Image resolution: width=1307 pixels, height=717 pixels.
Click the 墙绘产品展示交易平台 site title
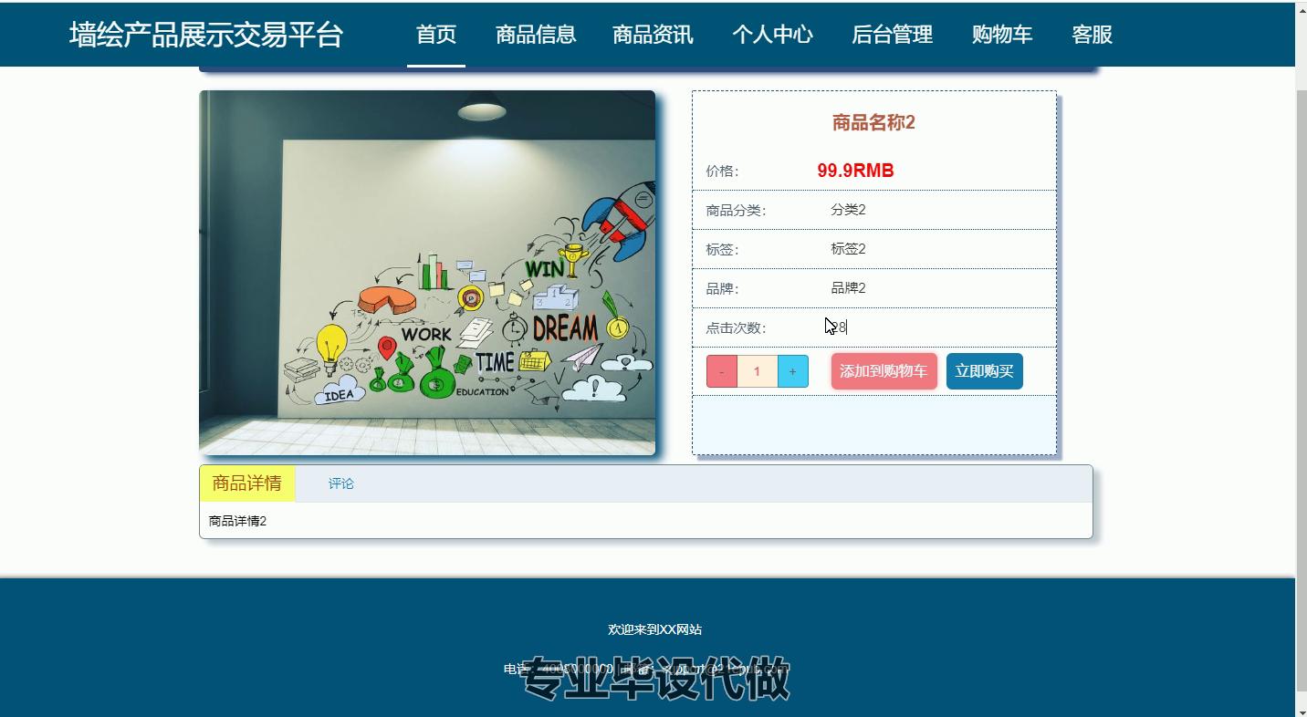(x=206, y=35)
